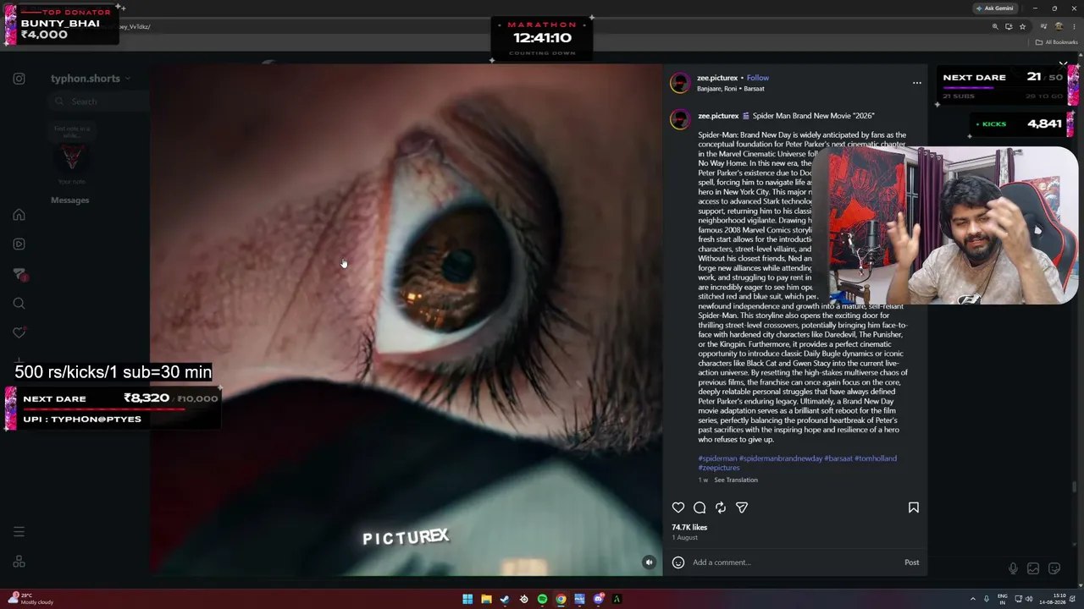Open File Explorer from the taskbar
Screen dimensions: 1084x609
click(486, 600)
